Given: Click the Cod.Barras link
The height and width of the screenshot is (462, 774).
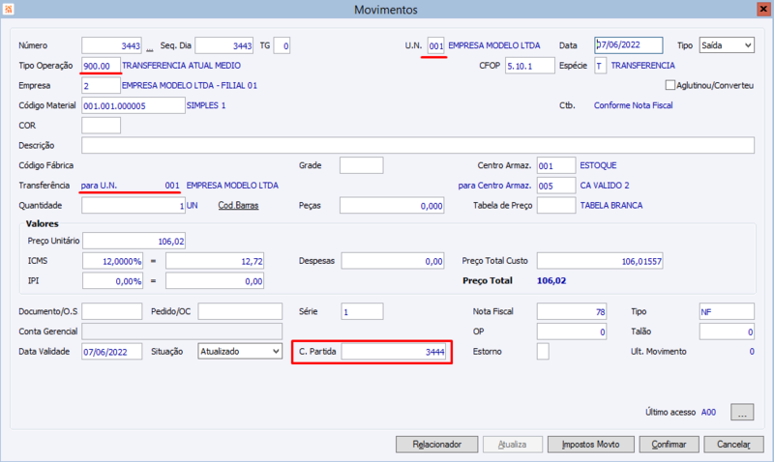Looking at the screenshot, I should tap(238, 206).
